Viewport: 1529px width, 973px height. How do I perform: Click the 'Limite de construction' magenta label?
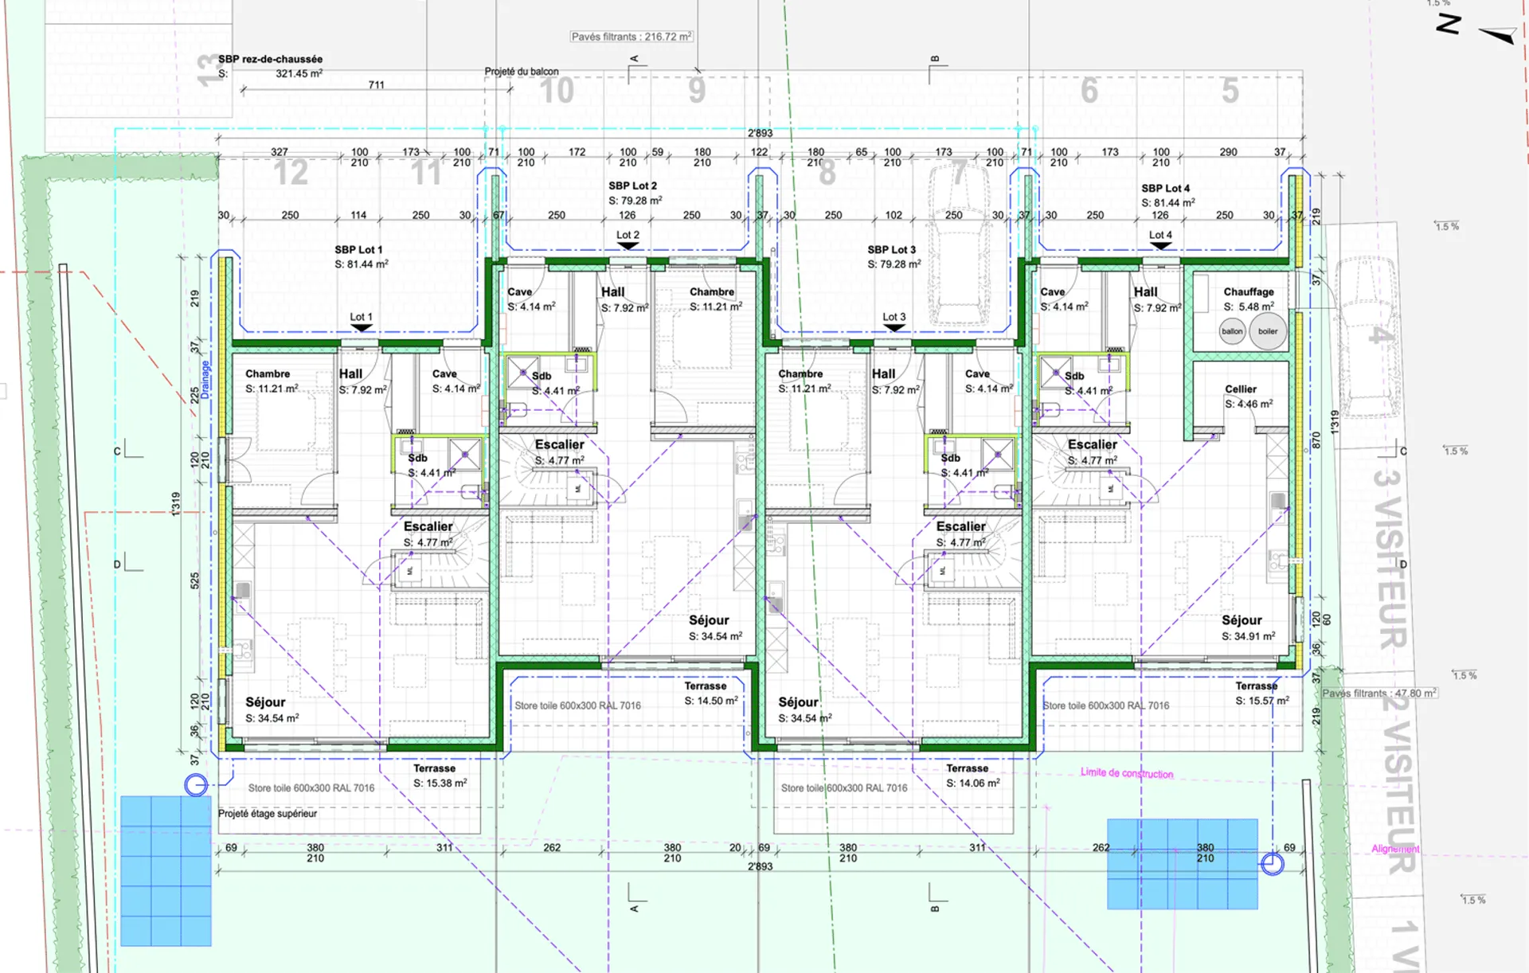coord(1127,773)
